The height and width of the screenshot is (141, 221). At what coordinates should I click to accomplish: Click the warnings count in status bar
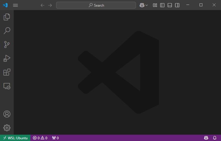(x=44, y=138)
